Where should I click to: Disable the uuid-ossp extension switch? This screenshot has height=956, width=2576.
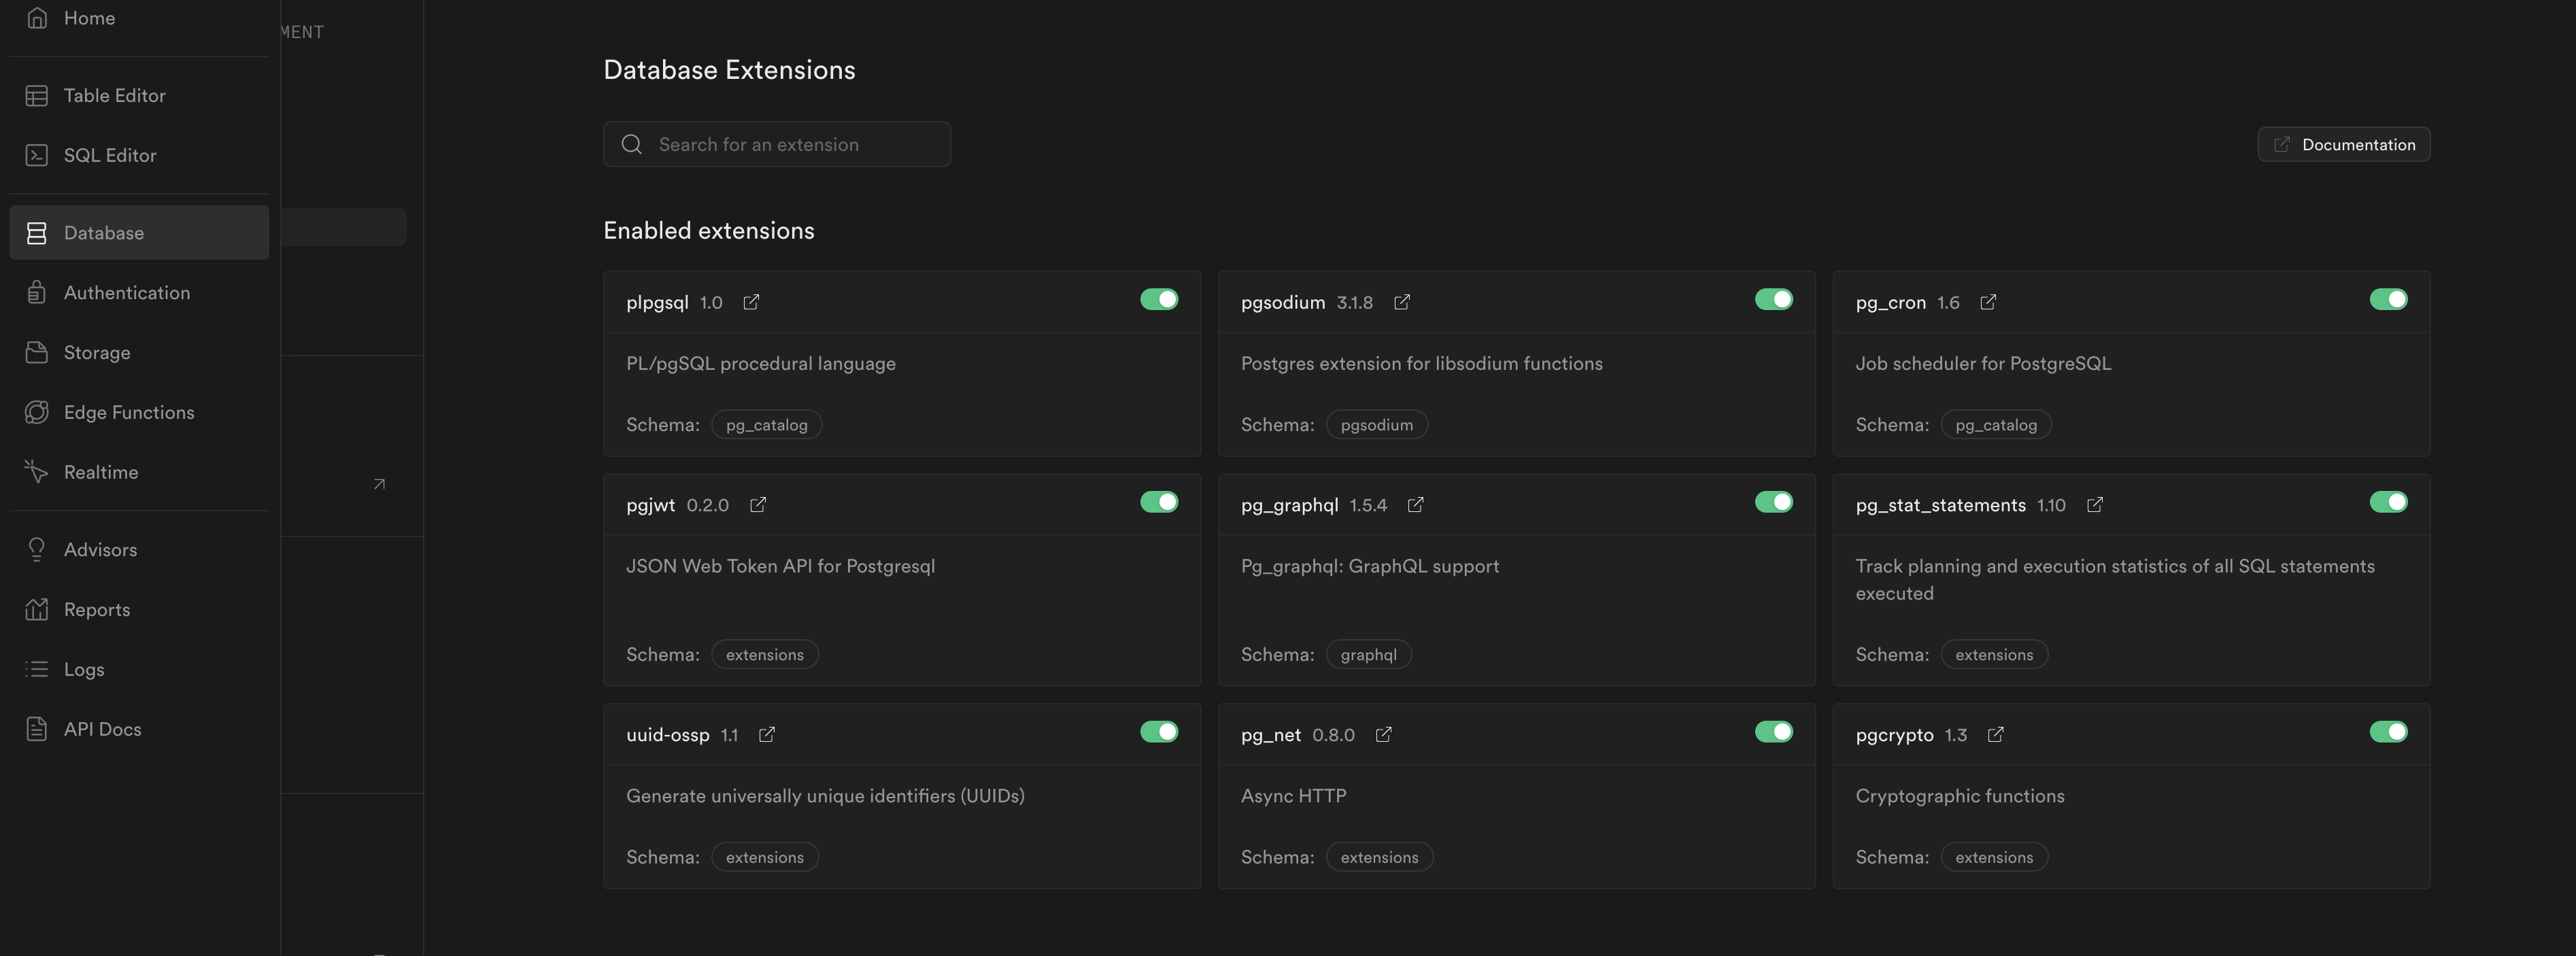(1159, 732)
